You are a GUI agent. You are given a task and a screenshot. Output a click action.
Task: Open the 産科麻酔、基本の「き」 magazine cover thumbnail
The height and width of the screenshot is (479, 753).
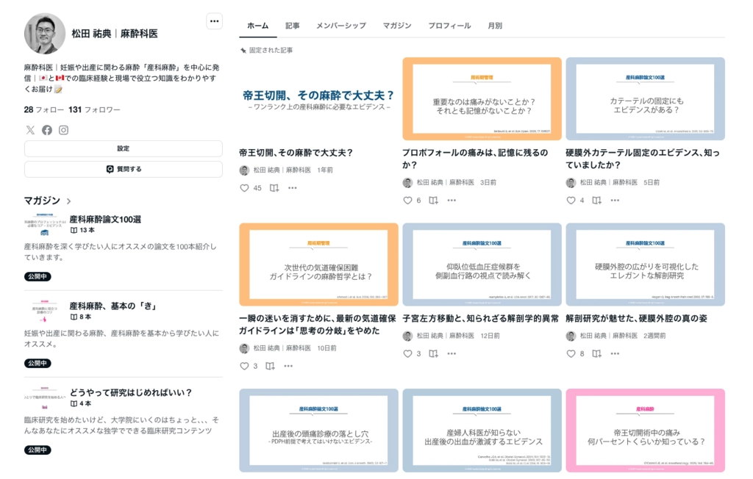(44, 311)
